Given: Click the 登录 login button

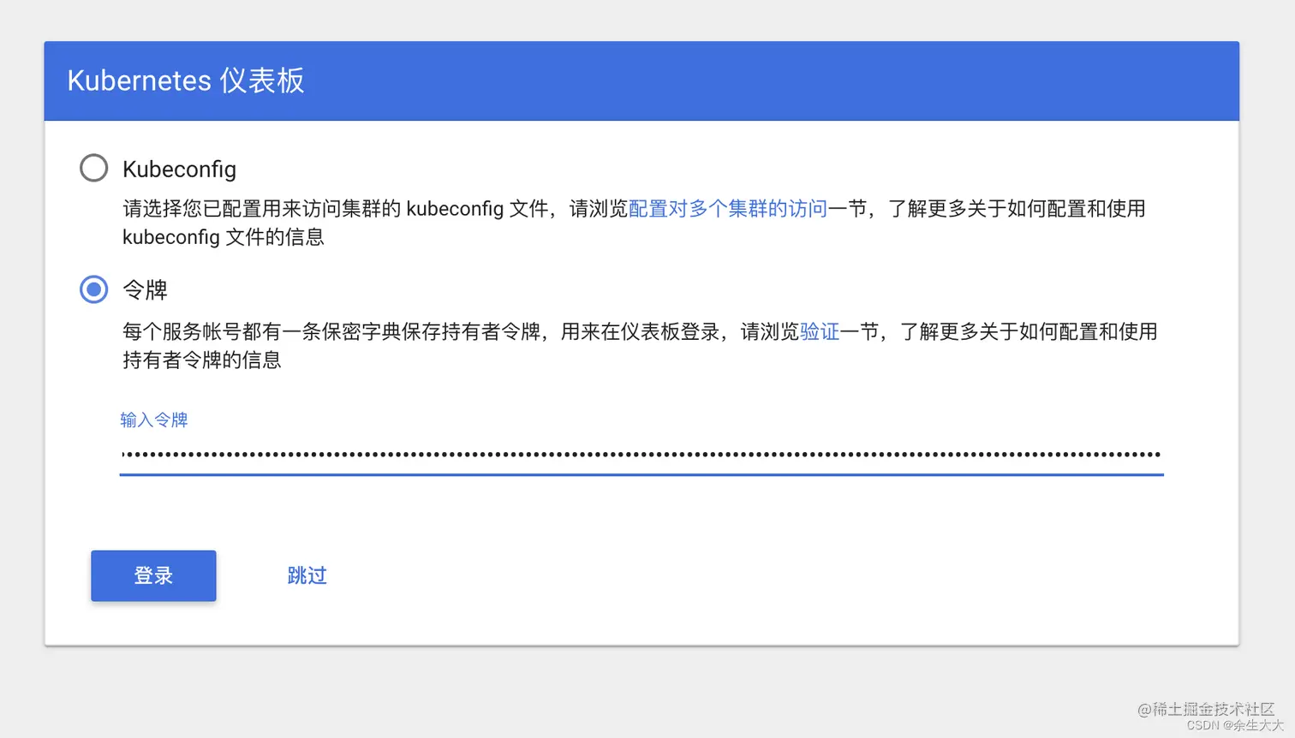Looking at the screenshot, I should tap(153, 575).
